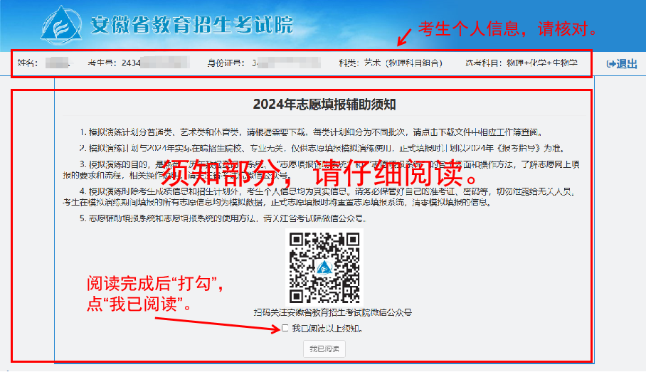The image size is (646, 372).
Task: Log out via the 退出 link
Action: click(x=622, y=64)
